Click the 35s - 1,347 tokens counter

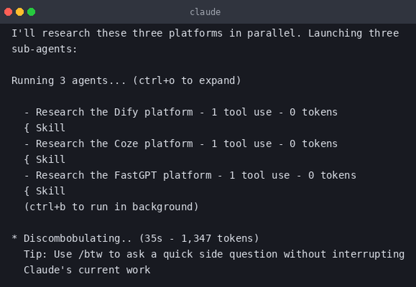[199, 238]
